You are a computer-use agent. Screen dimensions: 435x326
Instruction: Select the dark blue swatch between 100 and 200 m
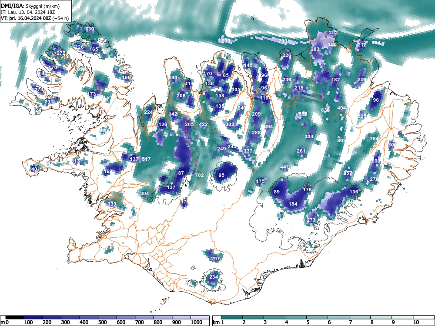click(33, 318)
